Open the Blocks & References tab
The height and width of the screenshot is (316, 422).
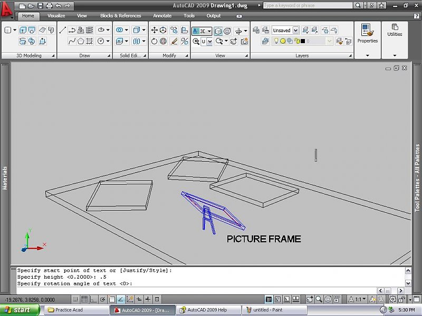pyautogui.click(x=121, y=16)
